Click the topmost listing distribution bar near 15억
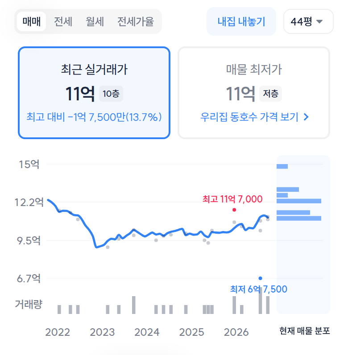Viewport: 348px width, 355px height. point(282,166)
